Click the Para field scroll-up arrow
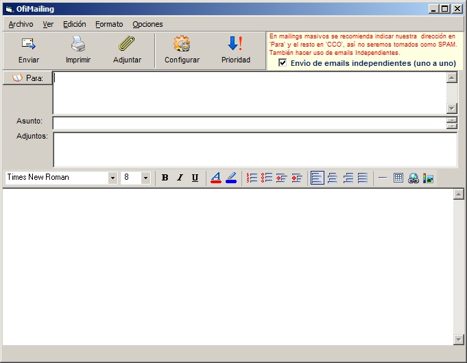The image size is (467, 363). click(x=452, y=78)
